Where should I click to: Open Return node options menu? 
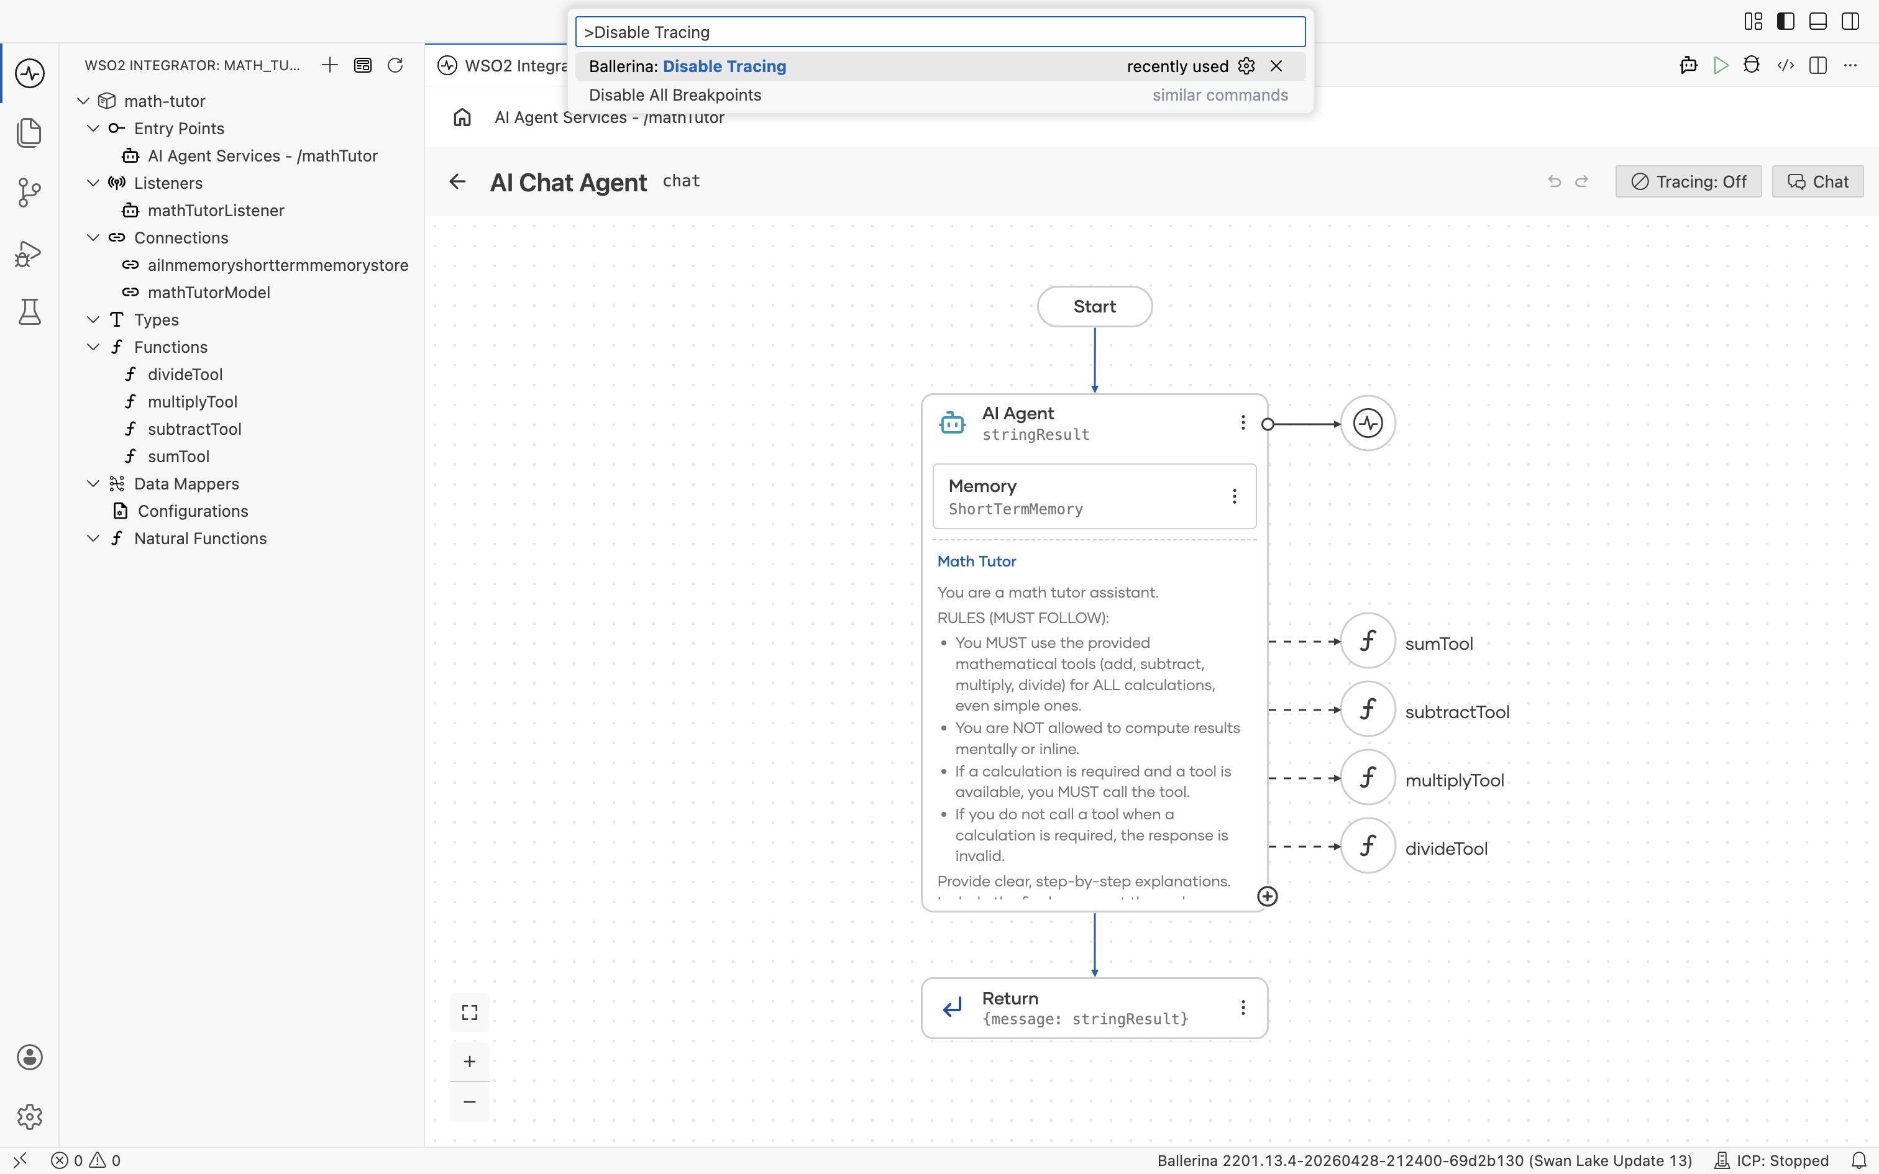tap(1243, 1008)
